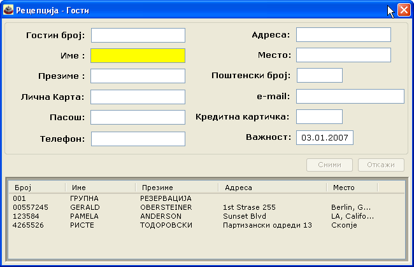Click the Важност date field showing 03.01.2007
This screenshot has height=267, width=414.
tap(324, 137)
